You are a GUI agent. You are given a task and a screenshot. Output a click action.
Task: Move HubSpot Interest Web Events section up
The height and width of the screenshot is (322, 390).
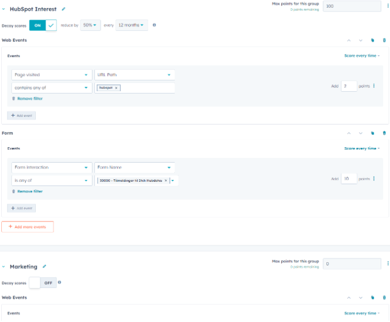348,40
